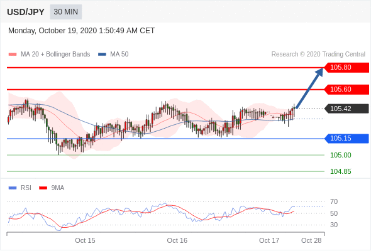Click the Oct 17 date axis label
Image resolution: width=371 pixels, height=251 pixels.
(269, 240)
